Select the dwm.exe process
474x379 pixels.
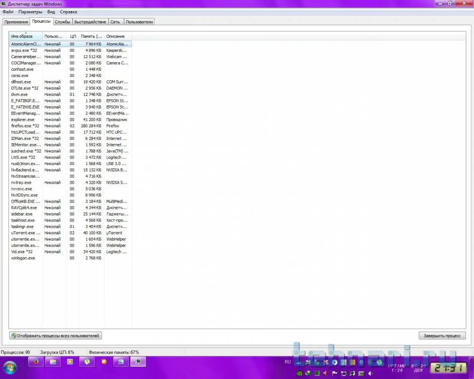coord(70,94)
